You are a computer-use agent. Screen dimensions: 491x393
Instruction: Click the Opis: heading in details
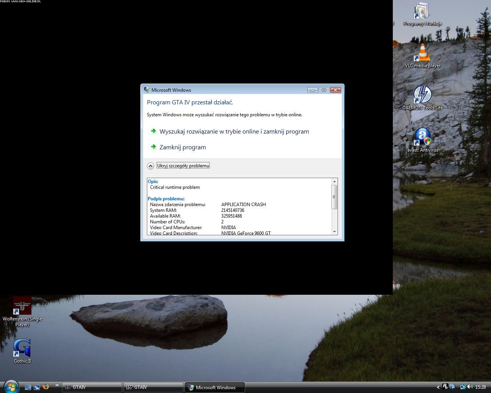coord(153,182)
